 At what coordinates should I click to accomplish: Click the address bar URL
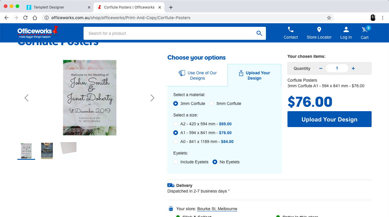click(121, 18)
